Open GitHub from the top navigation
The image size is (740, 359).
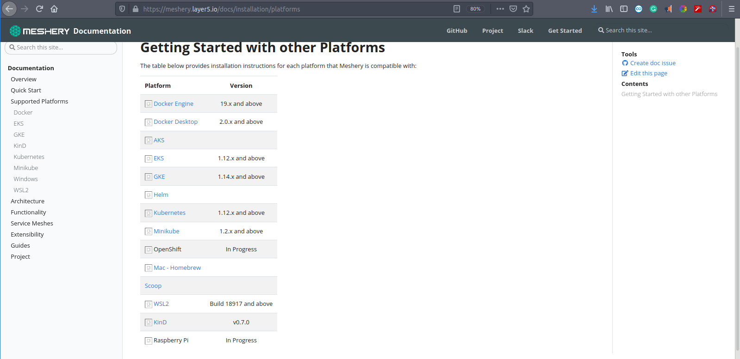[x=457, y=31]
